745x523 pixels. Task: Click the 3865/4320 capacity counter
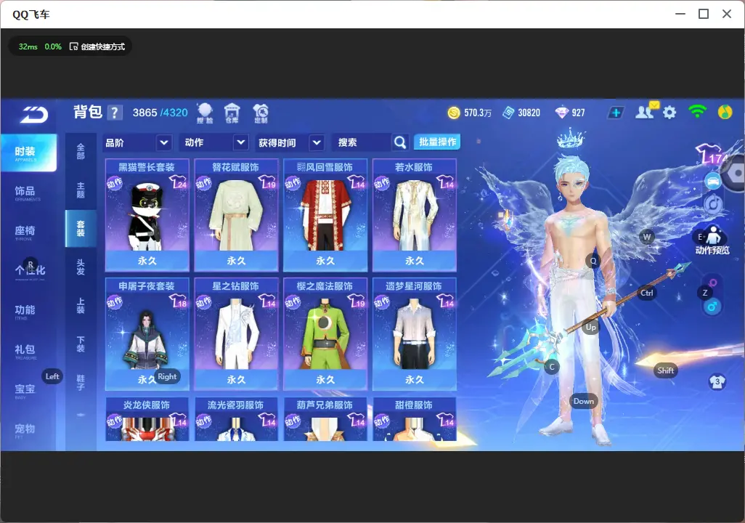tap(160, 113)
